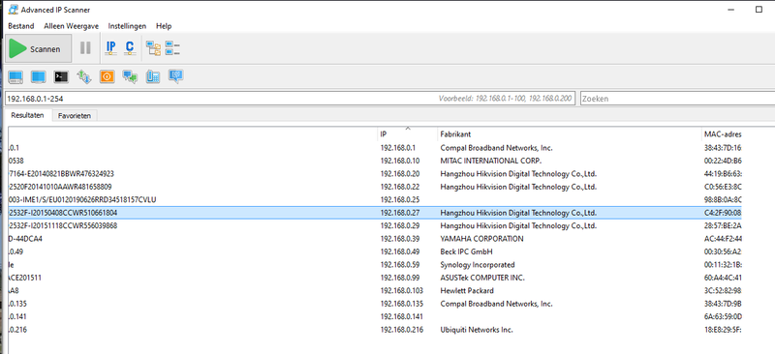Switch to the Resultaten tab
775x354 pixels.
click(x=28, y=115)
